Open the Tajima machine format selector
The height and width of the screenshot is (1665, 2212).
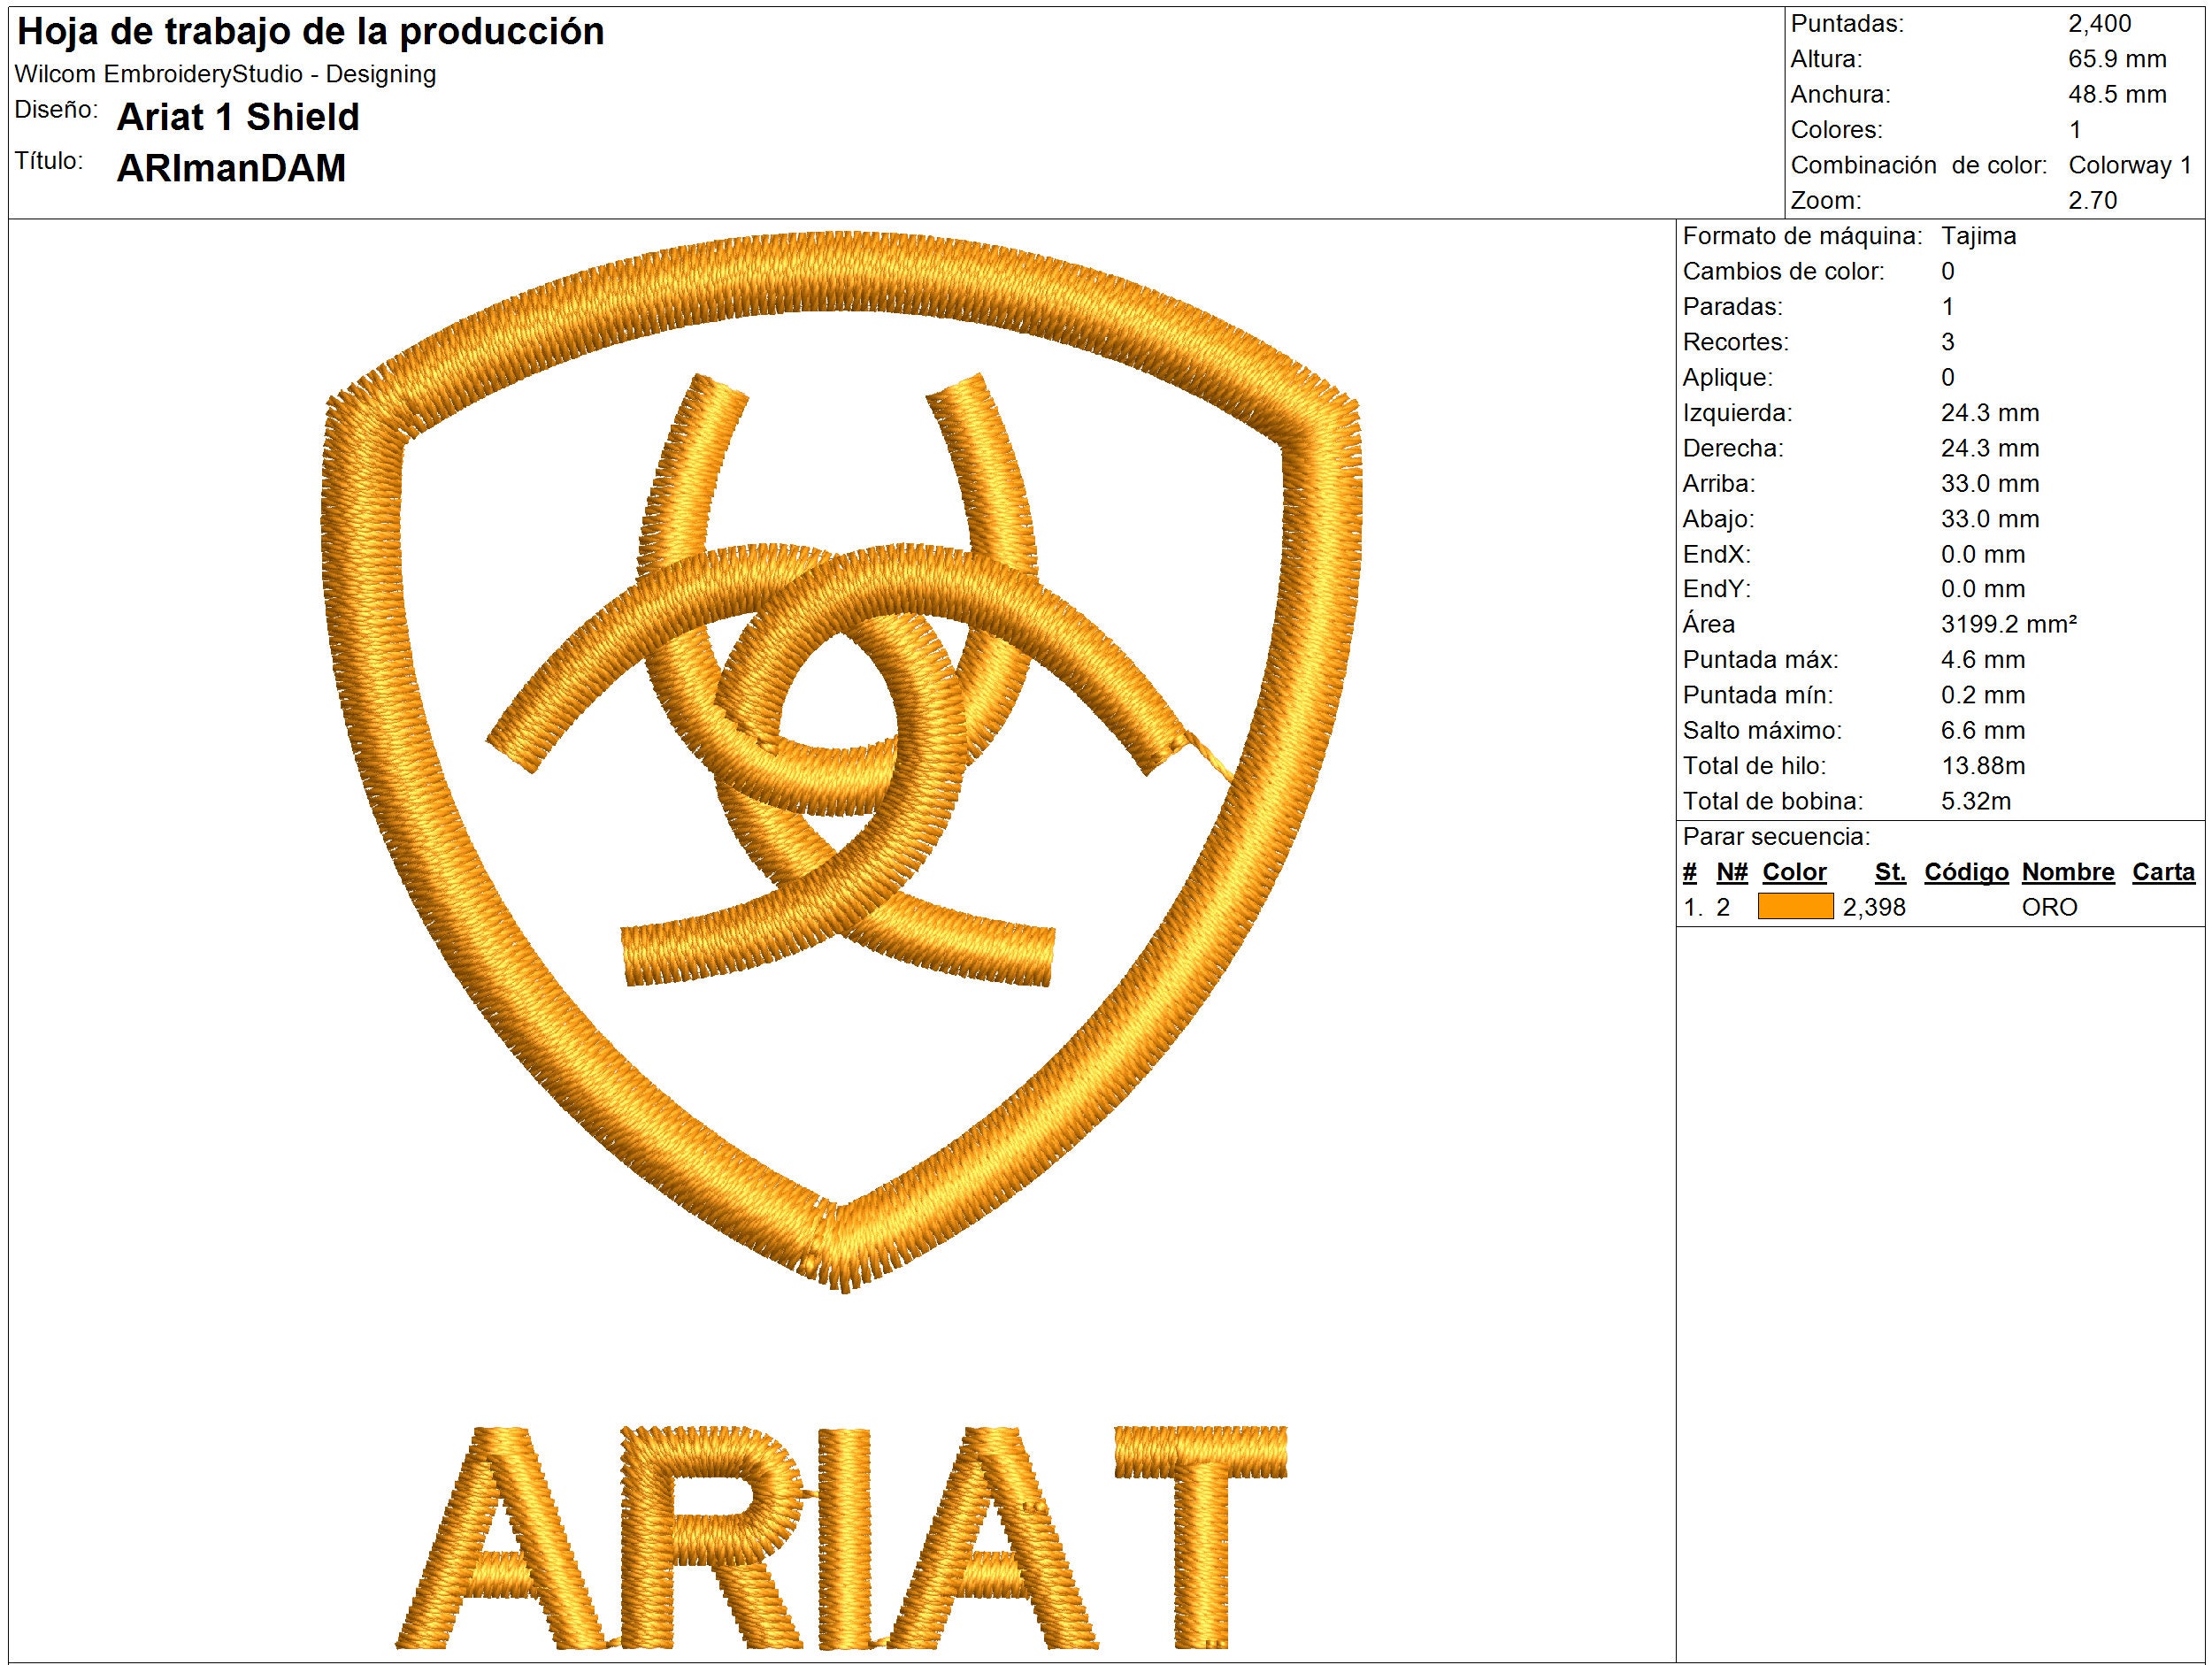point(1978,238)
